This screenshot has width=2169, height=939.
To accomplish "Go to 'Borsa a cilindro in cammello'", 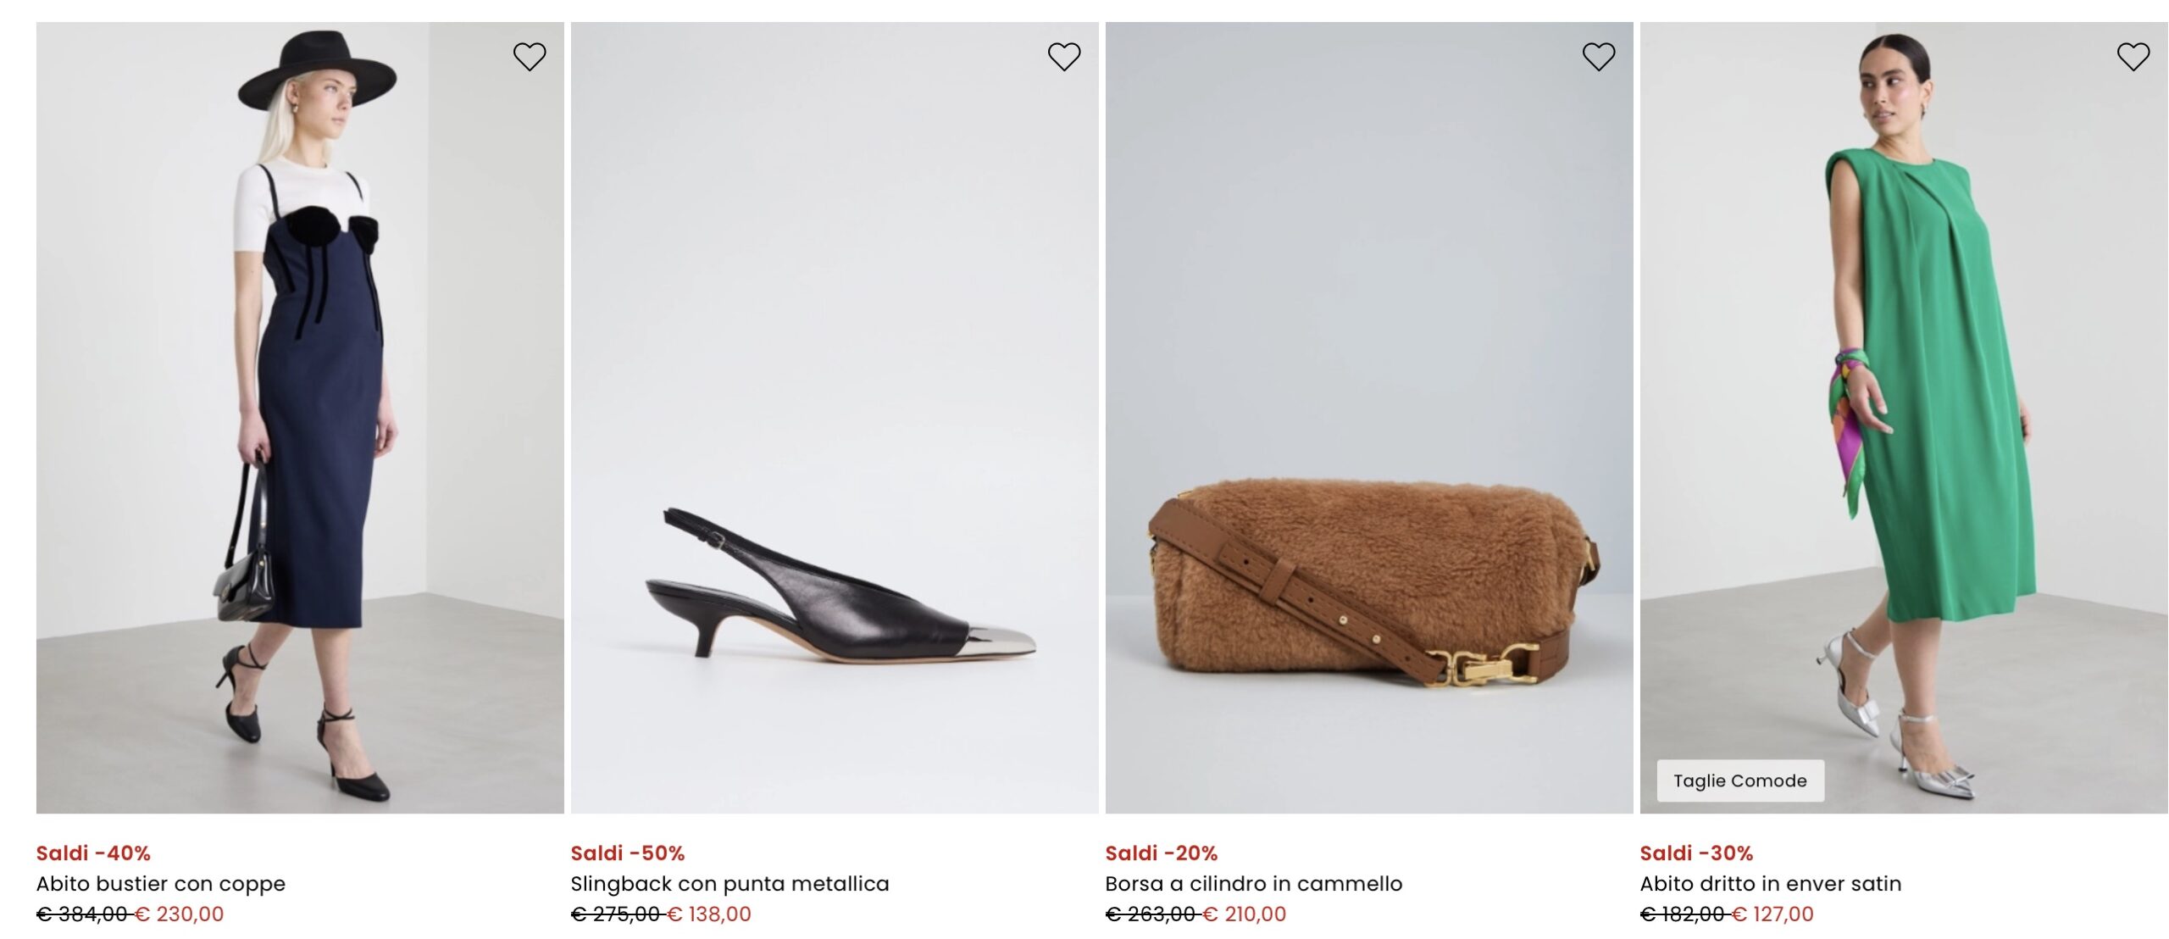I will click(1253, 884).
